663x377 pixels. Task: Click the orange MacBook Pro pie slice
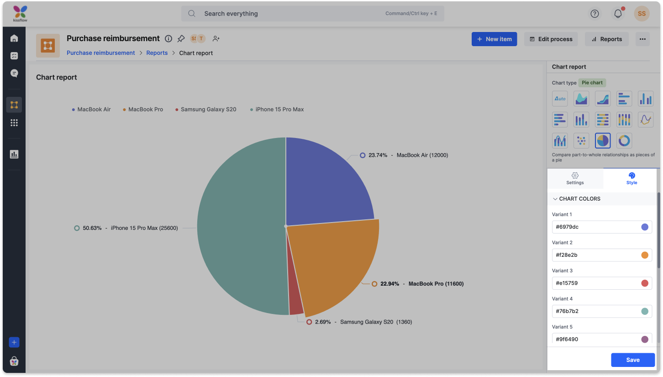pyautogui.click(x=336, y=265)
